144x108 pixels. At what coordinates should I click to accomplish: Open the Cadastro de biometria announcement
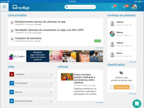click(x=28, y=38)
